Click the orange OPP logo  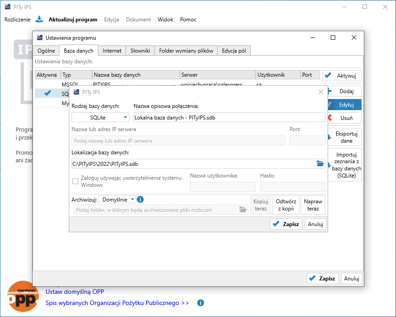tap(23, 296)
